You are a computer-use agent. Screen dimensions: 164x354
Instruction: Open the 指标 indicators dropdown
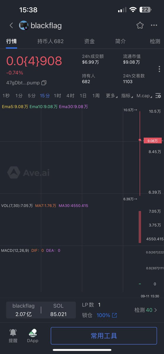point(127,96)
